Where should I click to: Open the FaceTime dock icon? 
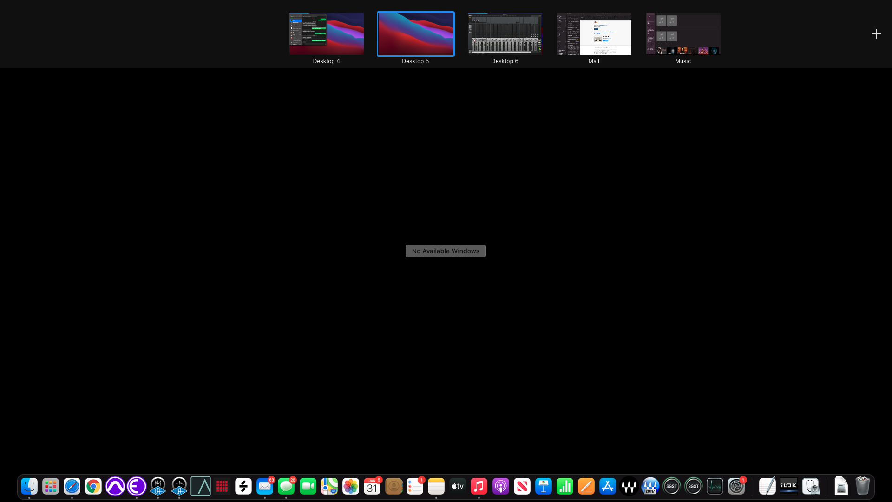308,487
